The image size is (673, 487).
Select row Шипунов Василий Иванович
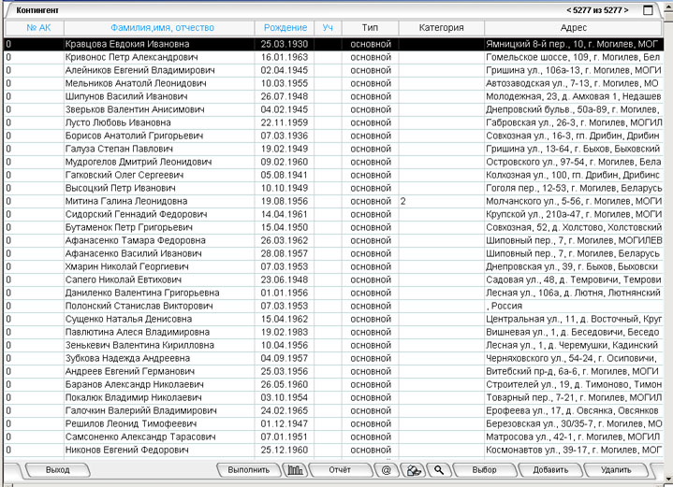pos(333,96)
